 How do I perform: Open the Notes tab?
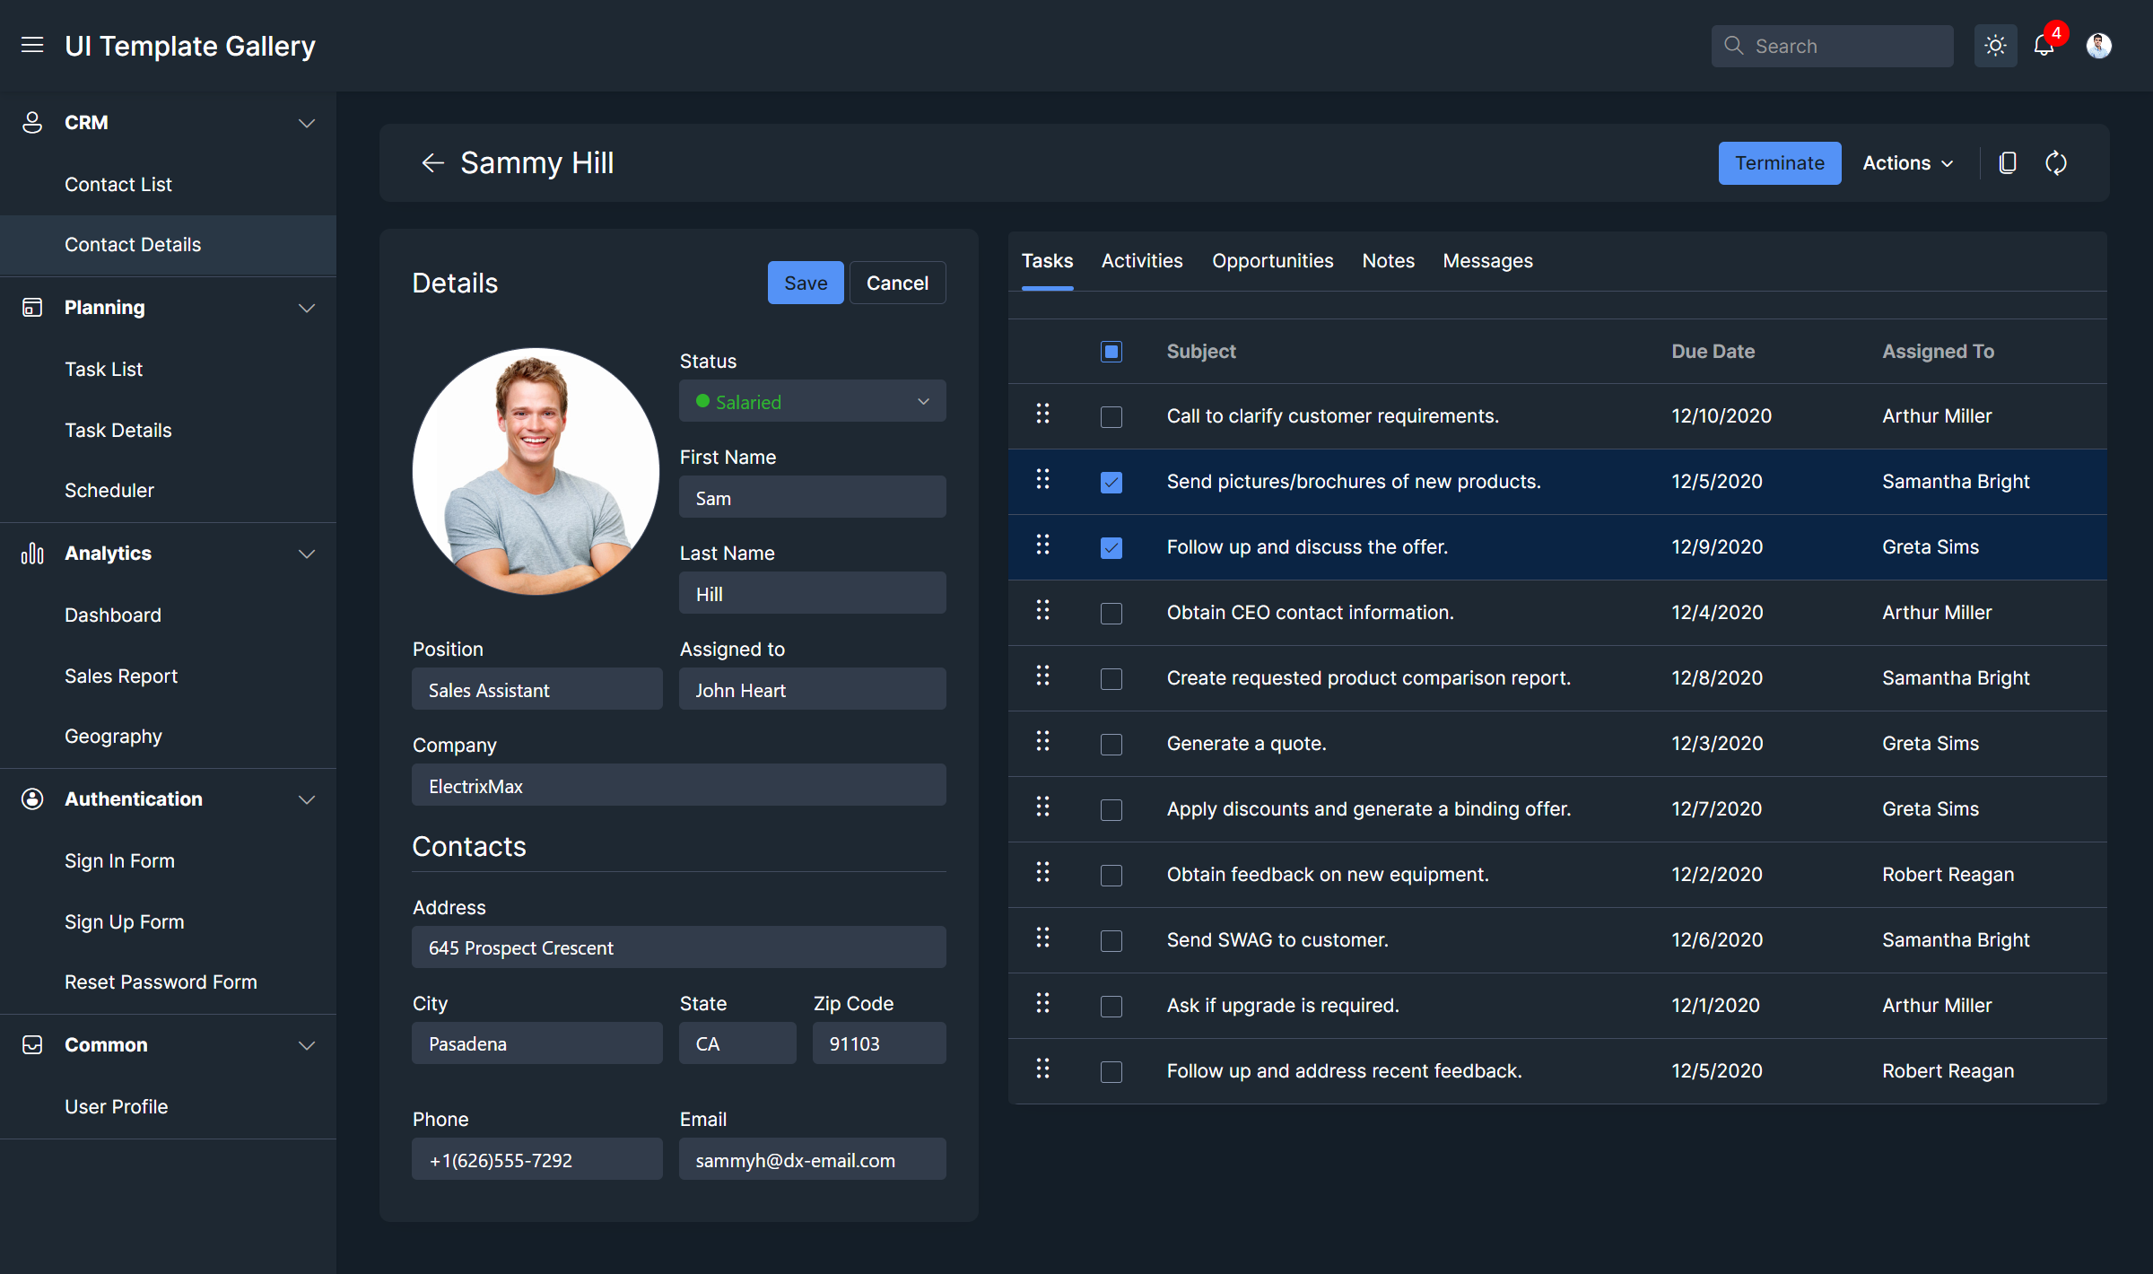[1388, 260]
